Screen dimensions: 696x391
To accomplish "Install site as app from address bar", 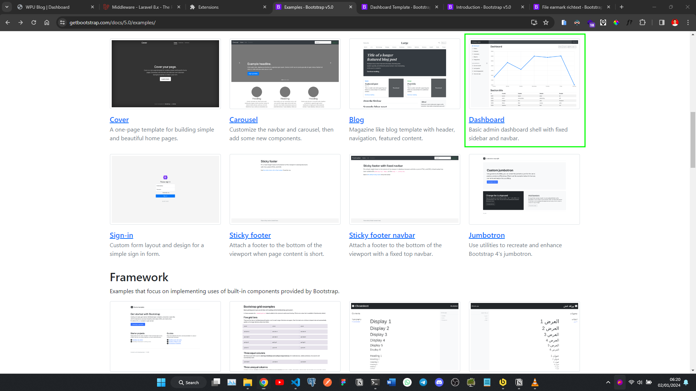I will (x=534, y=22).
